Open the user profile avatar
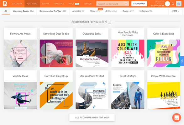Screen dimensions: 184x125 (167, 4)
